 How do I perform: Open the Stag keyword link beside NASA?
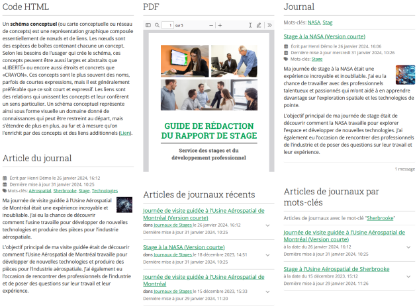[328, 22]
